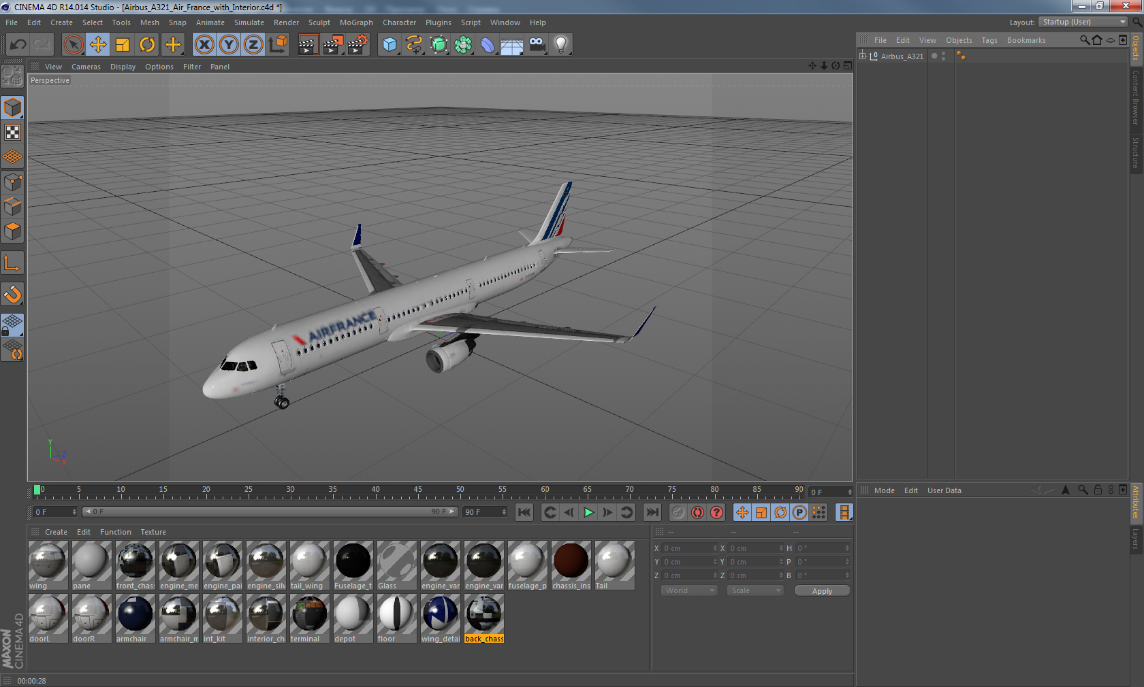Switch to Polygons mode
Image resolution: width=1144 pixels, height=687 pixels.
(12, 231)
